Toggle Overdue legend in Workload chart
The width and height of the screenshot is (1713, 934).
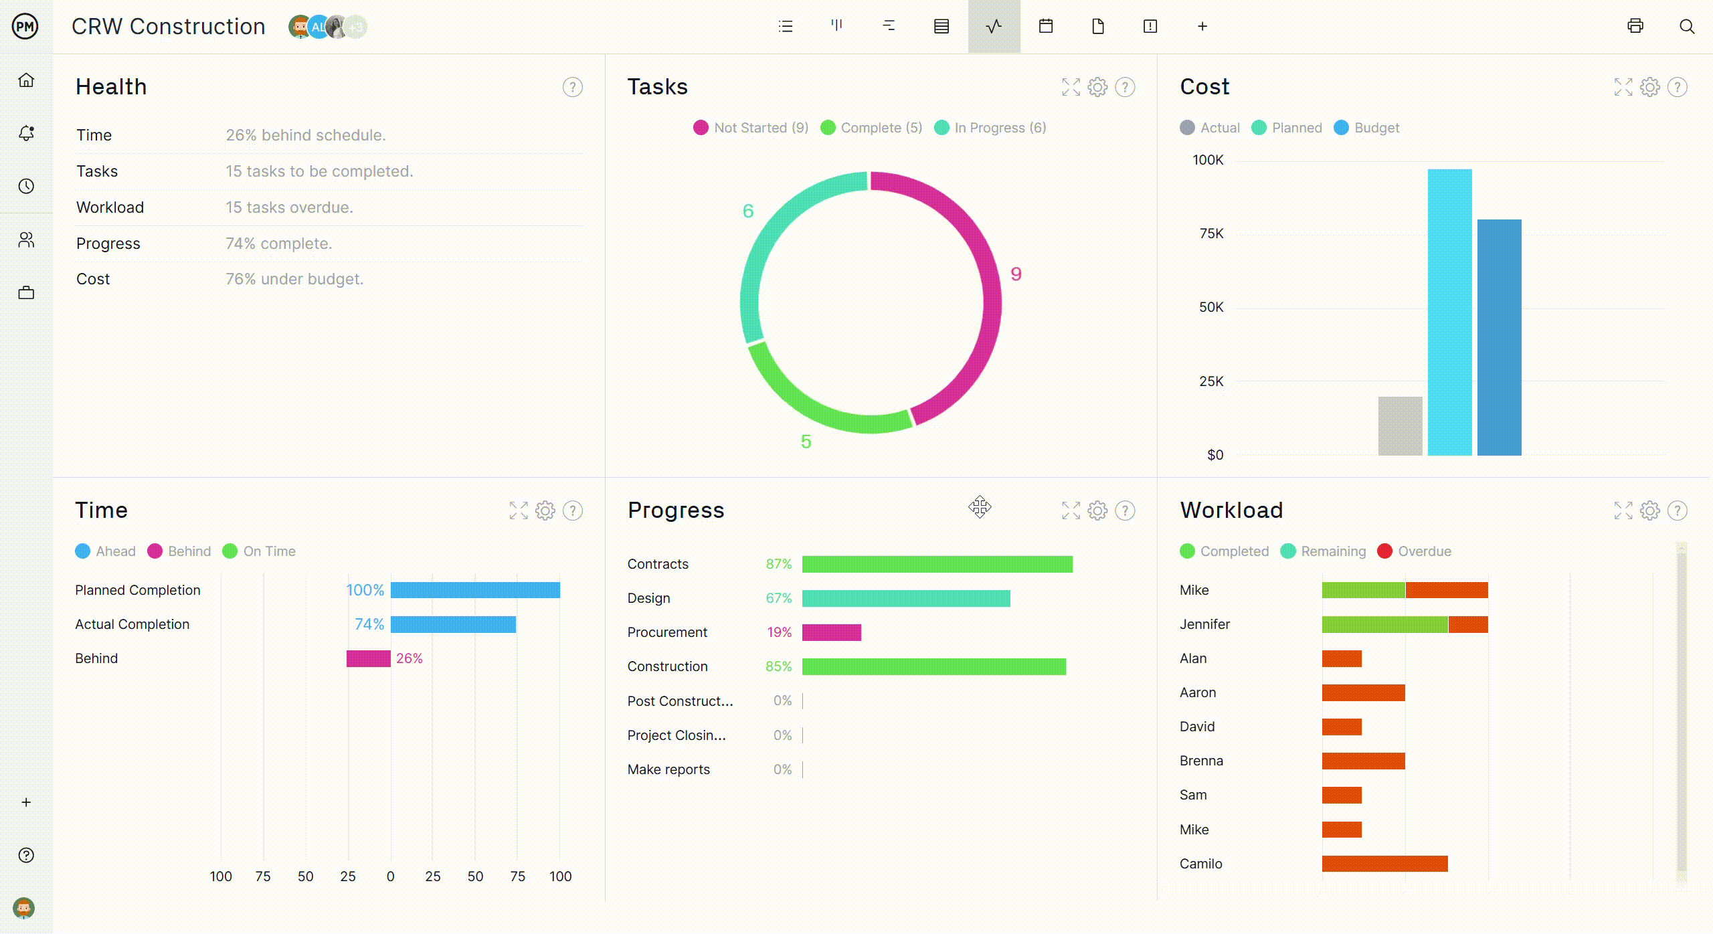pyautogui.click(x=1415, y=551)
